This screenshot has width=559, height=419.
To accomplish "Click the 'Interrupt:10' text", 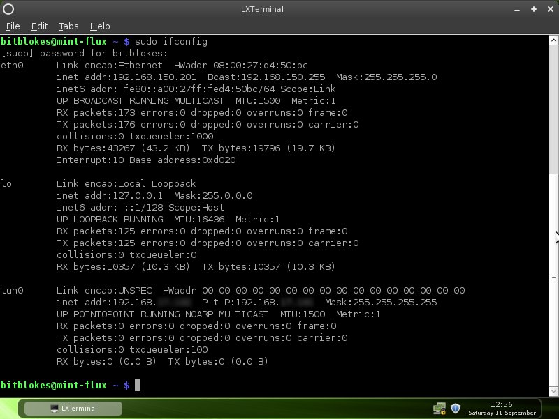I will pyautogui.click(x=90, y=160).
